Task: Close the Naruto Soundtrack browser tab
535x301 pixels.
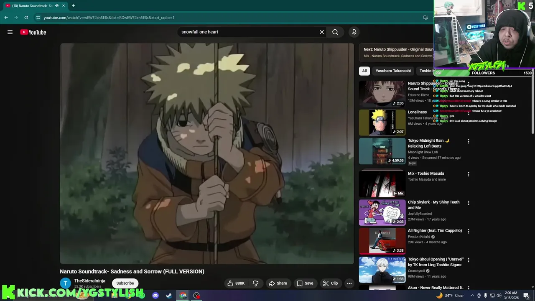Action: 64,5
